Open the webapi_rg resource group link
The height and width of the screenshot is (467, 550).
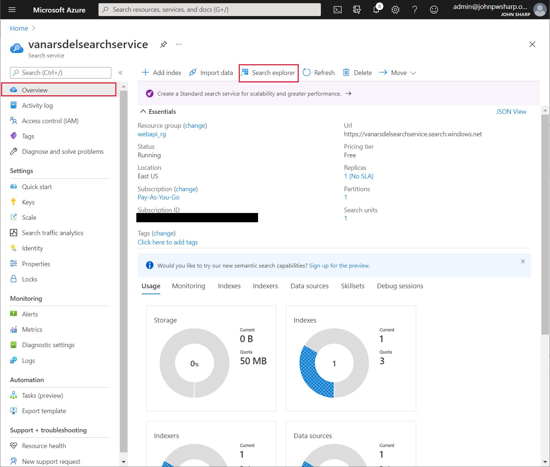point(152,134)
